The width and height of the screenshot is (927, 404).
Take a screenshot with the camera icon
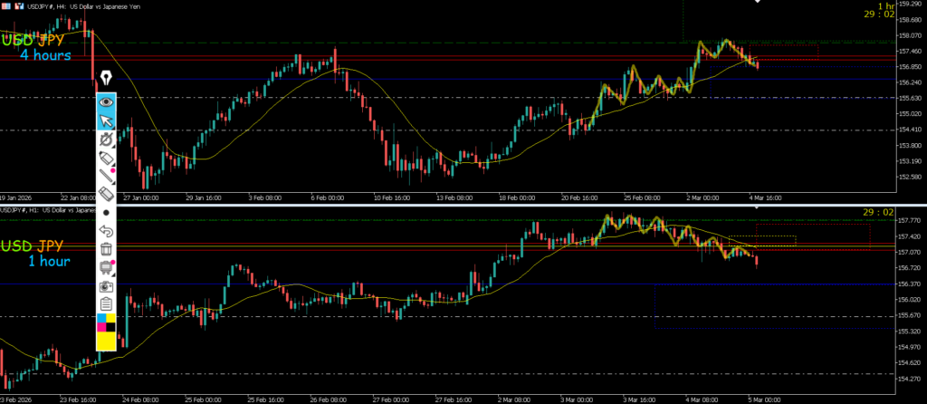click(x=107, y=285)
